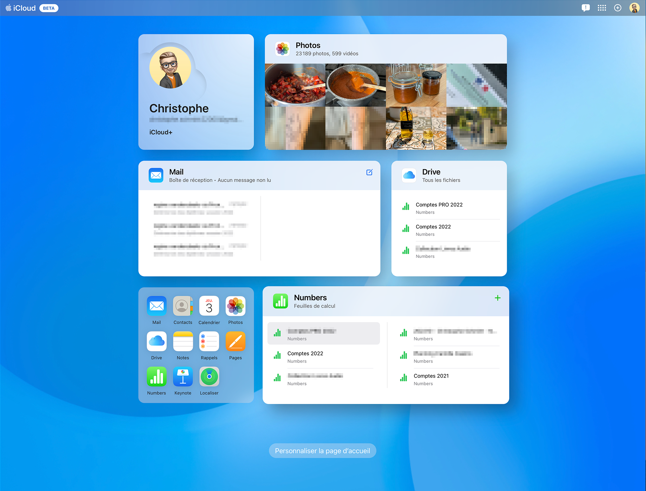Click the iCloud account profile icon
Image resolution: width=646 pixels, height=491 pixels.
pos(635,8)
